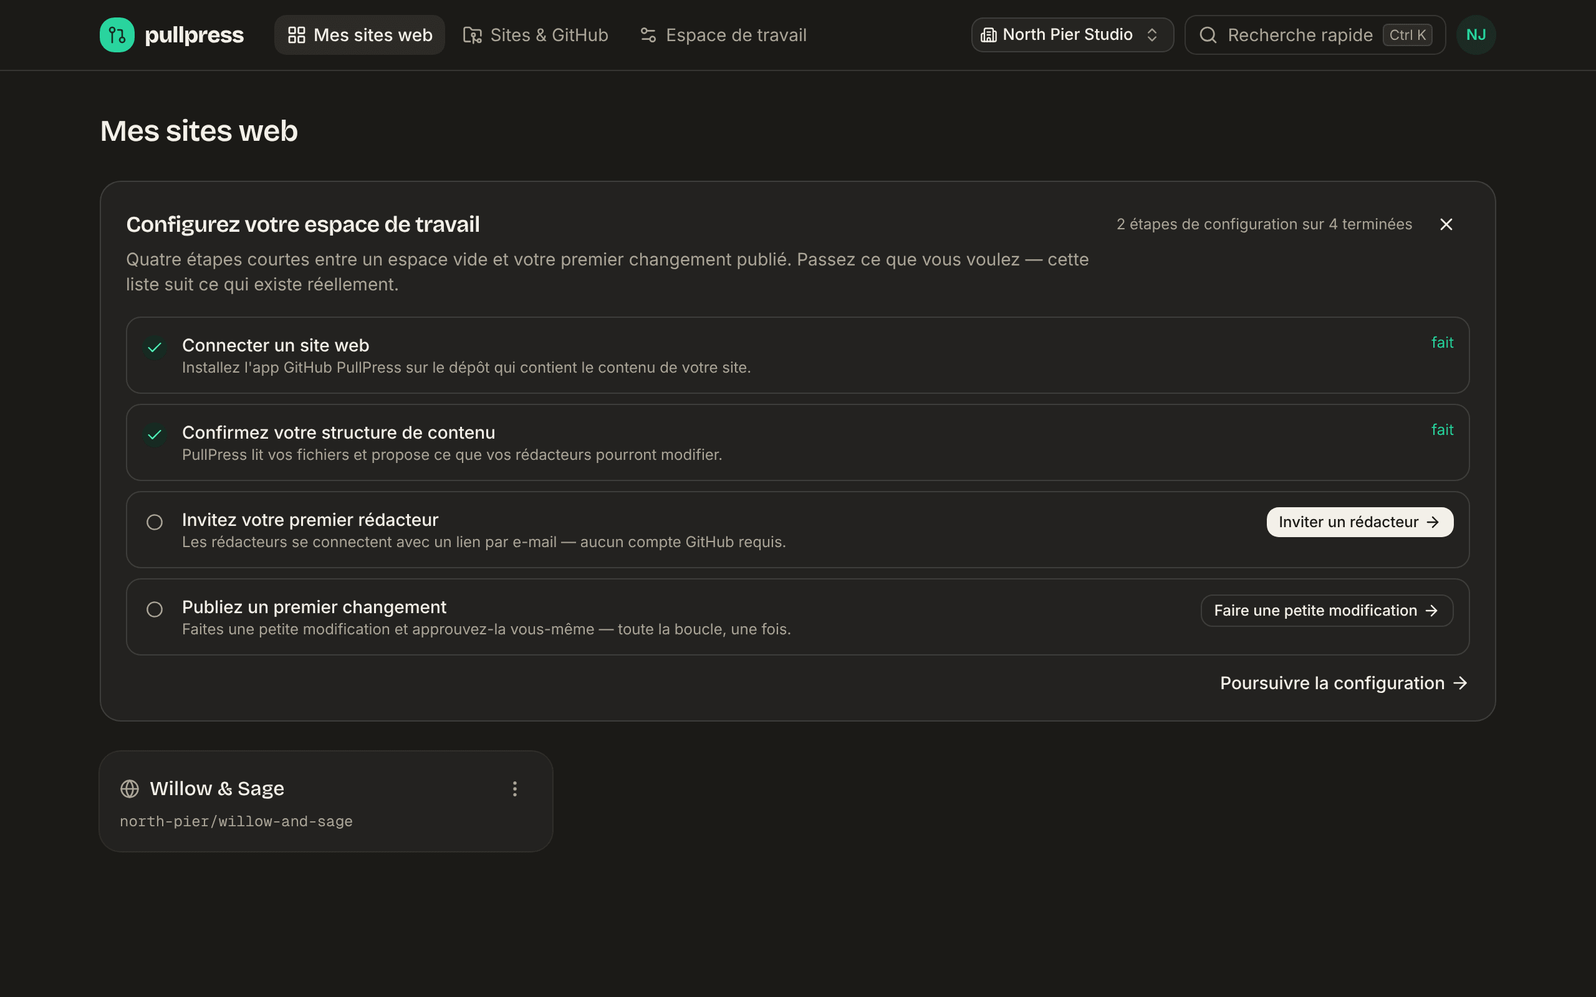Viewport: 1596px width, 997px height.
Task: Focus the Recherche rapide search field
Action: [1315, 35]
